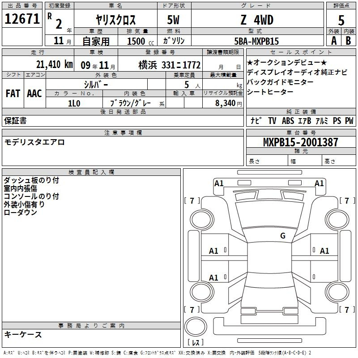This screenshot has width=358, height=358.
Task: Select the A1 mark at the diagram's top-left
Action: [x=219, y=183]
